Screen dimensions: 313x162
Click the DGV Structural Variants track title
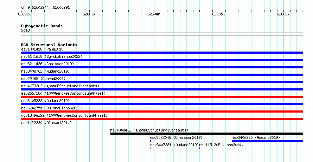[49, 45]
